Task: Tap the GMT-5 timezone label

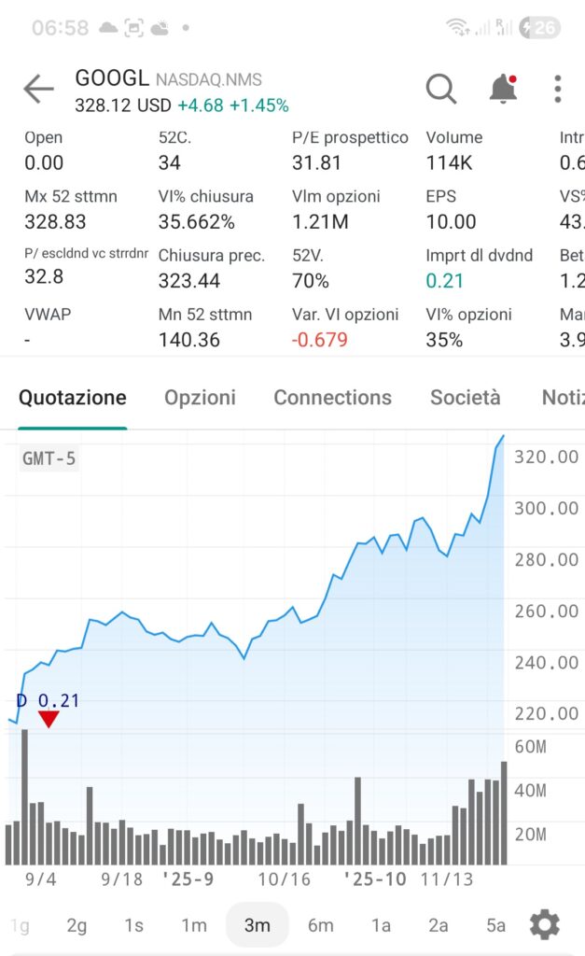Action: [49, 458]
